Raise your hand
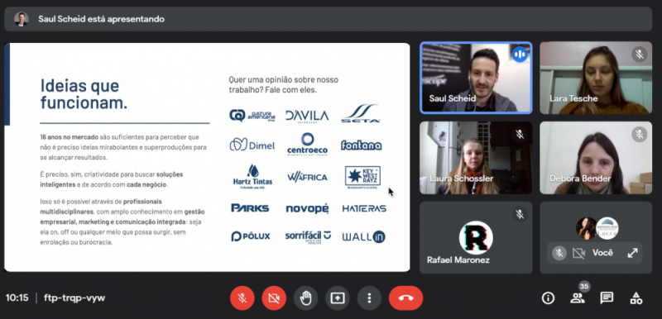The height and width of the screenshot is (319, 662). (305, 298)
